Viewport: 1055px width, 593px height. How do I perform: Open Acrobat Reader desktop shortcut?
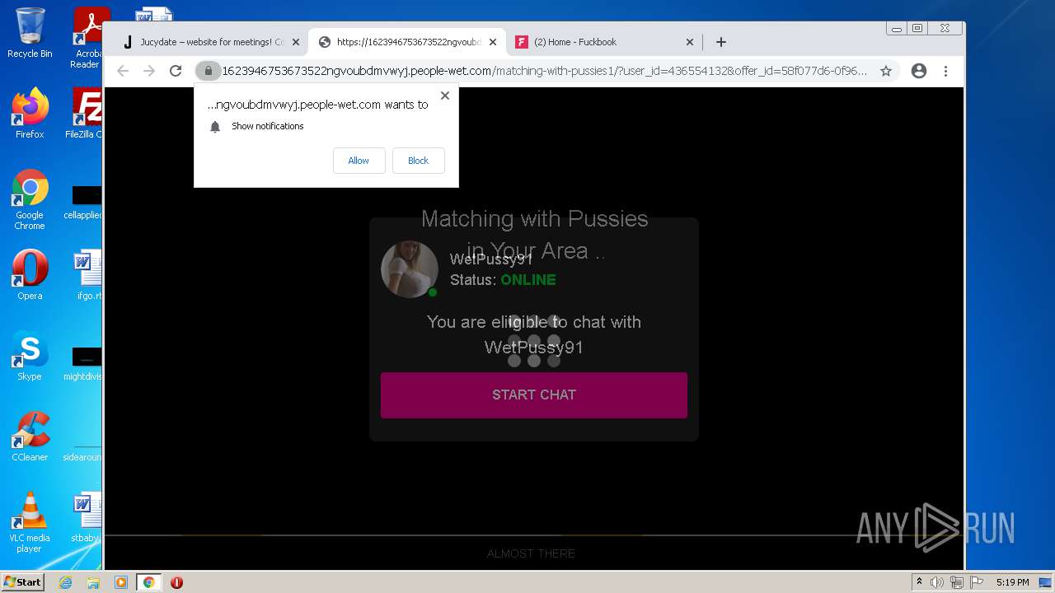pos(86,38)
